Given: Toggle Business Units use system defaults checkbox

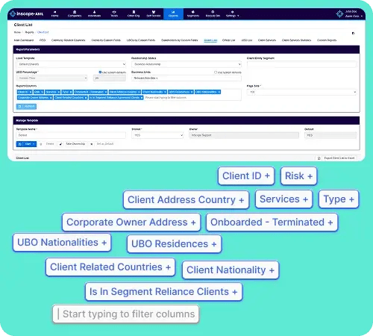Looking at the screenshot, I should click(x=216, y=72).
